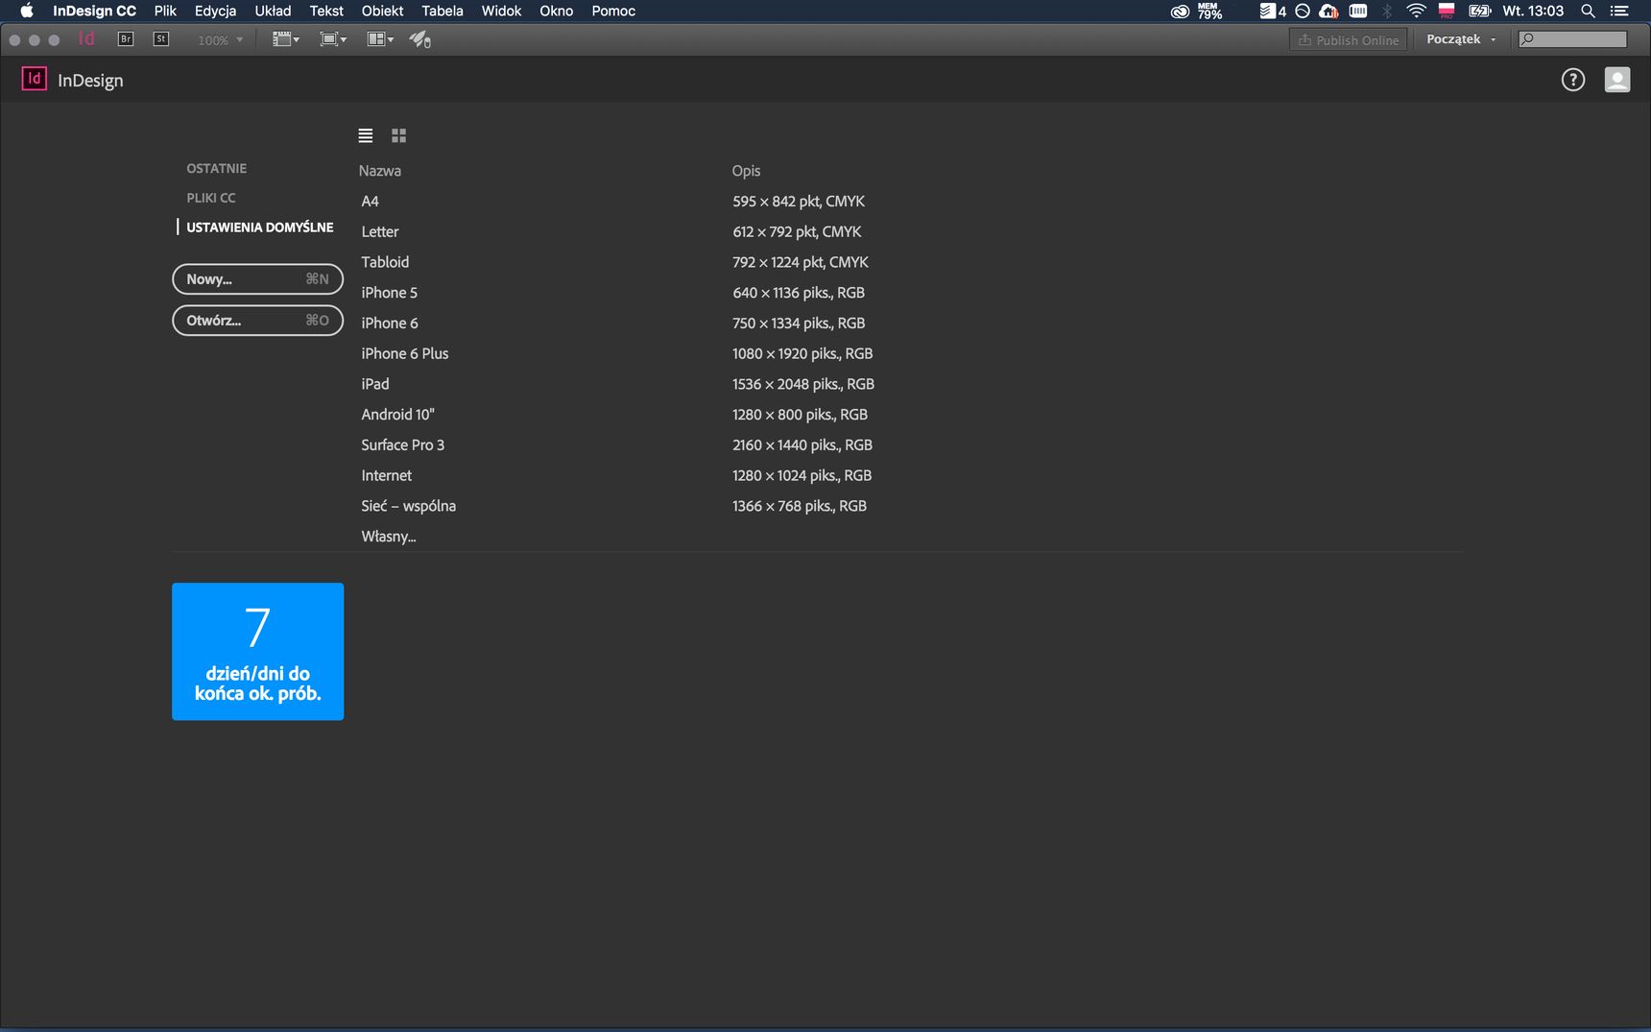Open Spotlight search magnifier icon
Image resolution: width=1651 pixels, height=1032 pixels.
click(1589, 12)
